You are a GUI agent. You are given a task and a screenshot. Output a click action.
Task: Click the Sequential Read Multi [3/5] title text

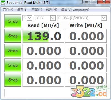coord(28,3)
